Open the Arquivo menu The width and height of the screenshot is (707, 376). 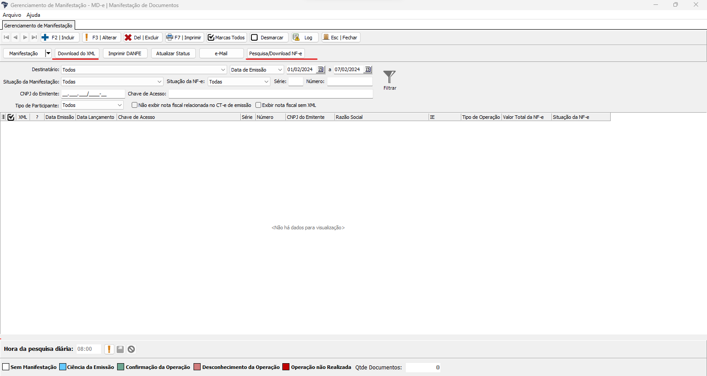12,15
